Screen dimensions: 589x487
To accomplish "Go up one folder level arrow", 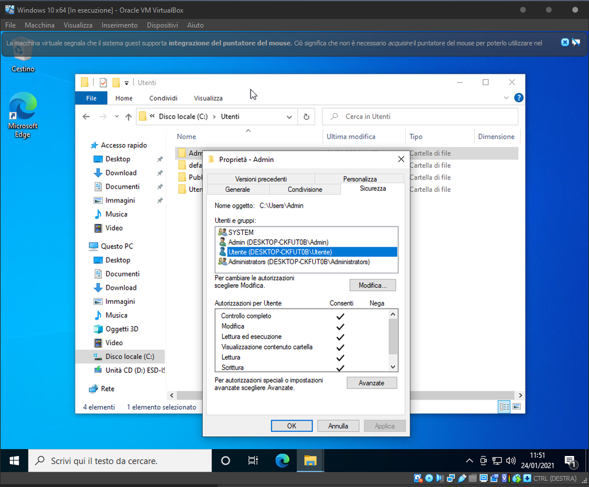I will point(128,117).
